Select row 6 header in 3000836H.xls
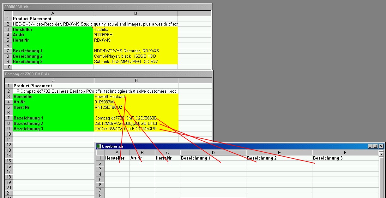Viewport: 386px width, 198px height. point(8,46)
